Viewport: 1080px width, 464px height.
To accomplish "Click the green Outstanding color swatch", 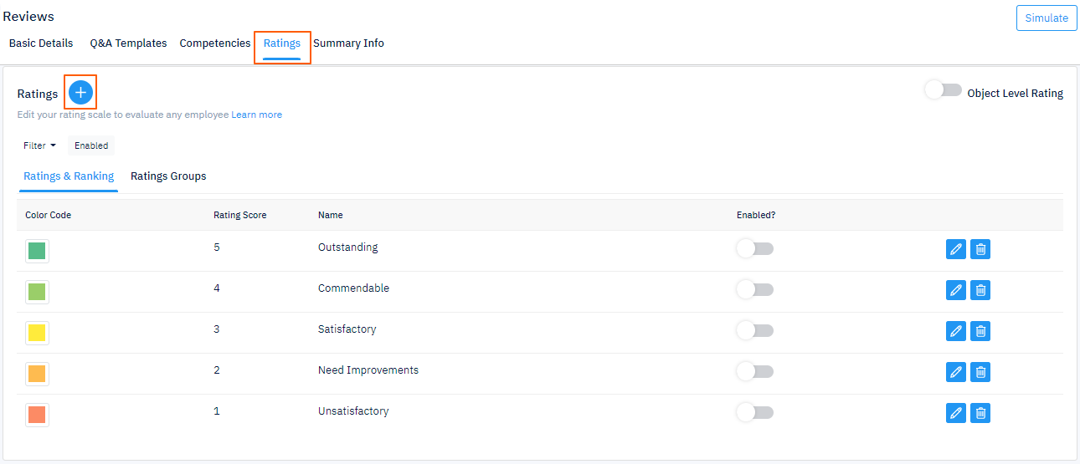I will pyautogui.click(x=37, y=251).
